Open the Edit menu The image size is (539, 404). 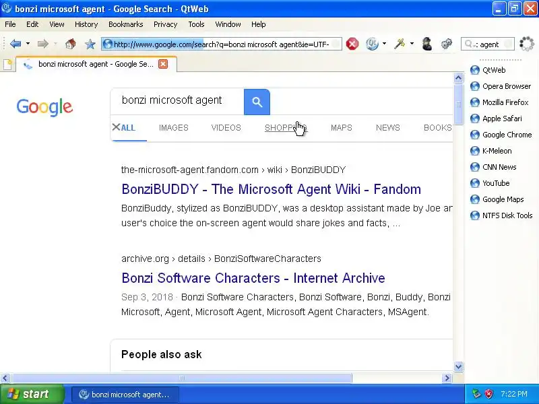point(32,24)
